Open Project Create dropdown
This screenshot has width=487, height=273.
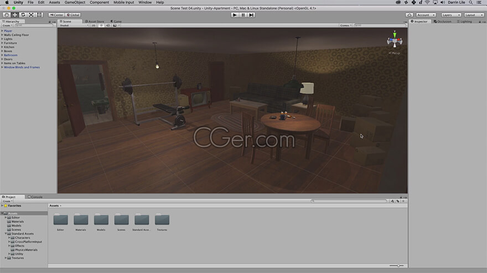[x=7, y=201]
